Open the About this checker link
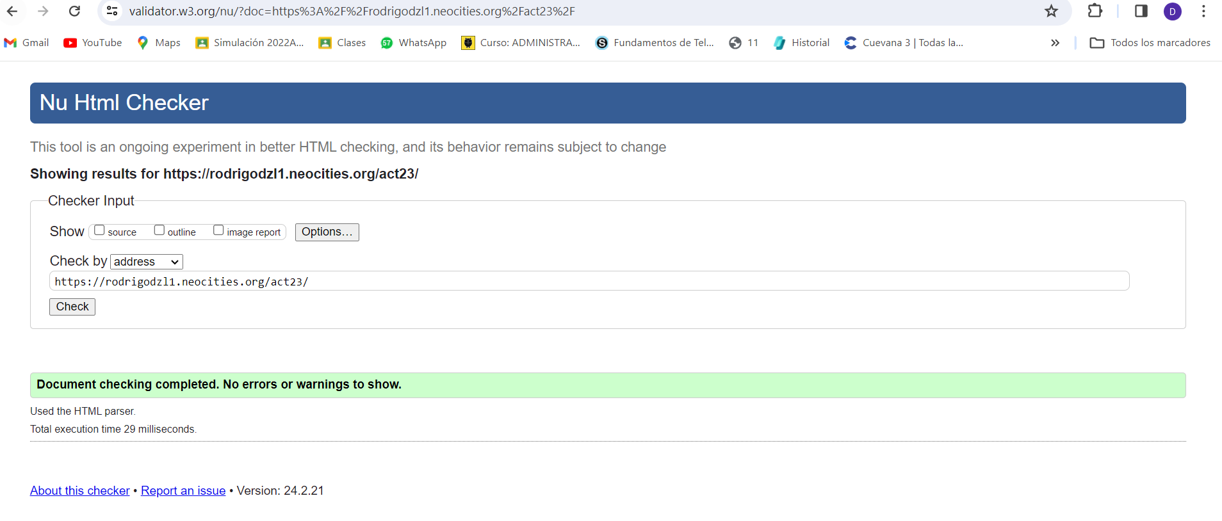1222x521 pixels. coord(80,490)
